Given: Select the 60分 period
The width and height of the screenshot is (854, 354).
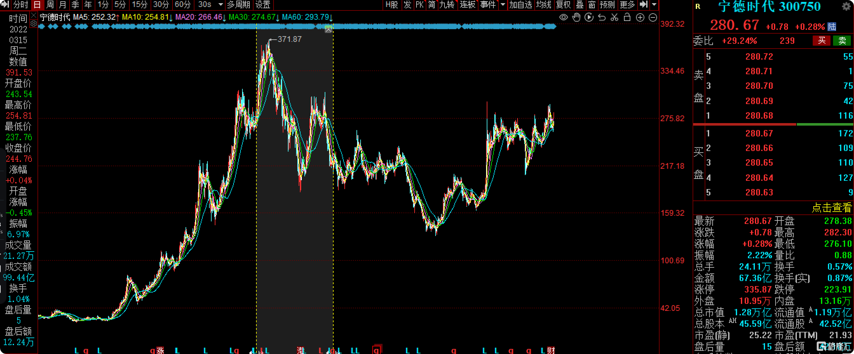Looking at the screenshot, I should [183, 5].
